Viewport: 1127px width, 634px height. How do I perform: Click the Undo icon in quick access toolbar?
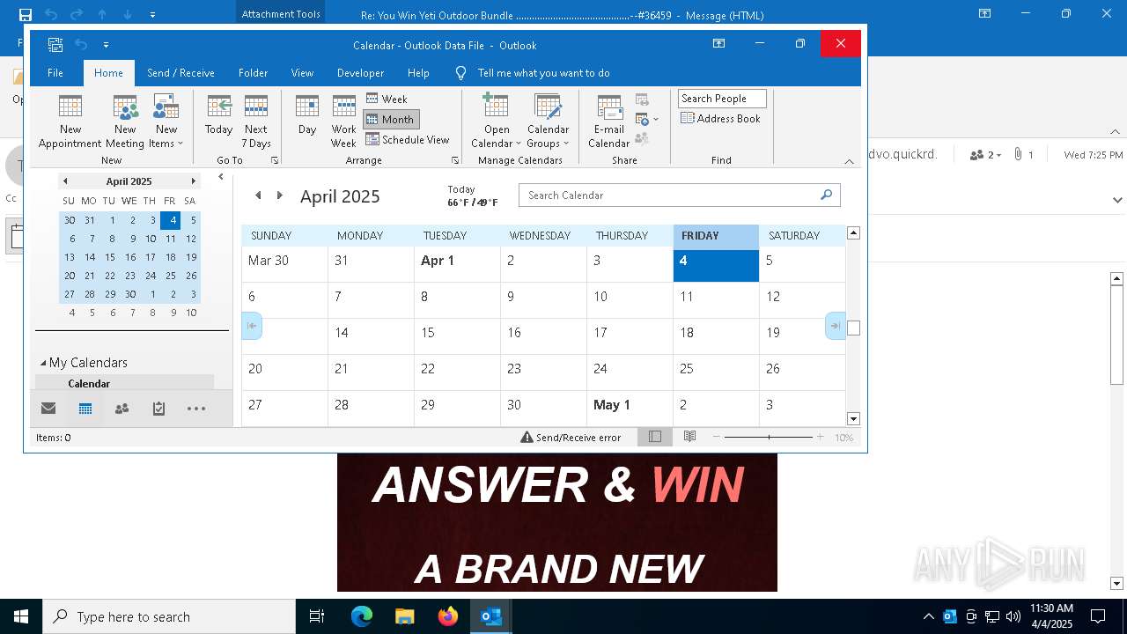pyautogui.click(x=81, y=45)
